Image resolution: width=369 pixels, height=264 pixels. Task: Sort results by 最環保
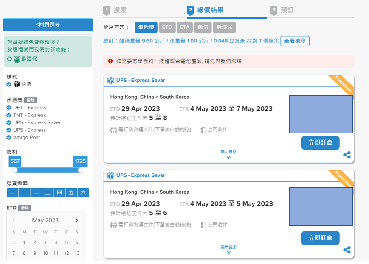coord(224,27)
